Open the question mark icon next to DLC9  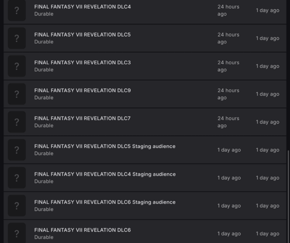[x=17, y=94]
